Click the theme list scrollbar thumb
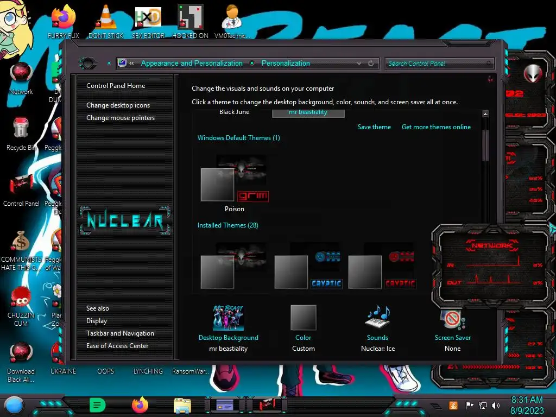556x417 pixels. (485, 146)
